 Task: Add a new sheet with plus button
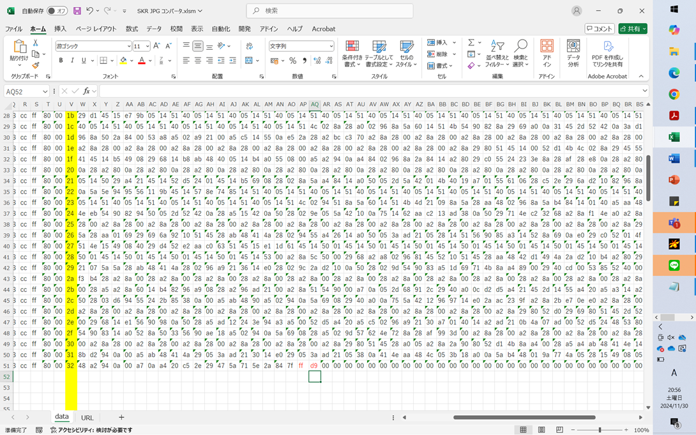(x=121, y=417)
